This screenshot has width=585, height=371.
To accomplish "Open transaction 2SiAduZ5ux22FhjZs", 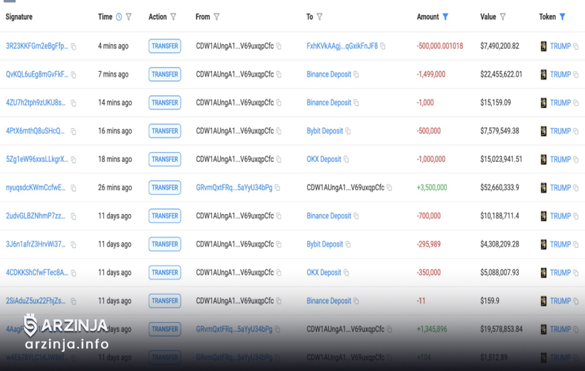I will pos(36,301).
